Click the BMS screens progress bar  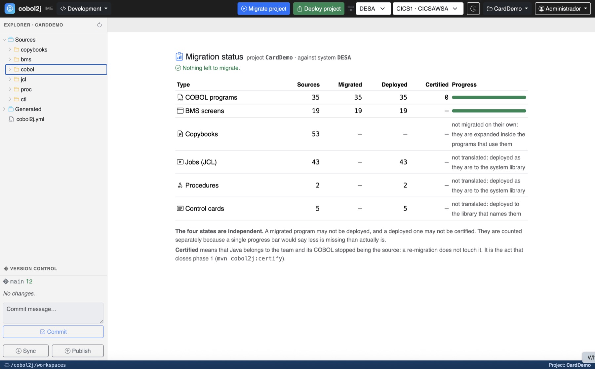pyautogui.click(x=489, y=111)
